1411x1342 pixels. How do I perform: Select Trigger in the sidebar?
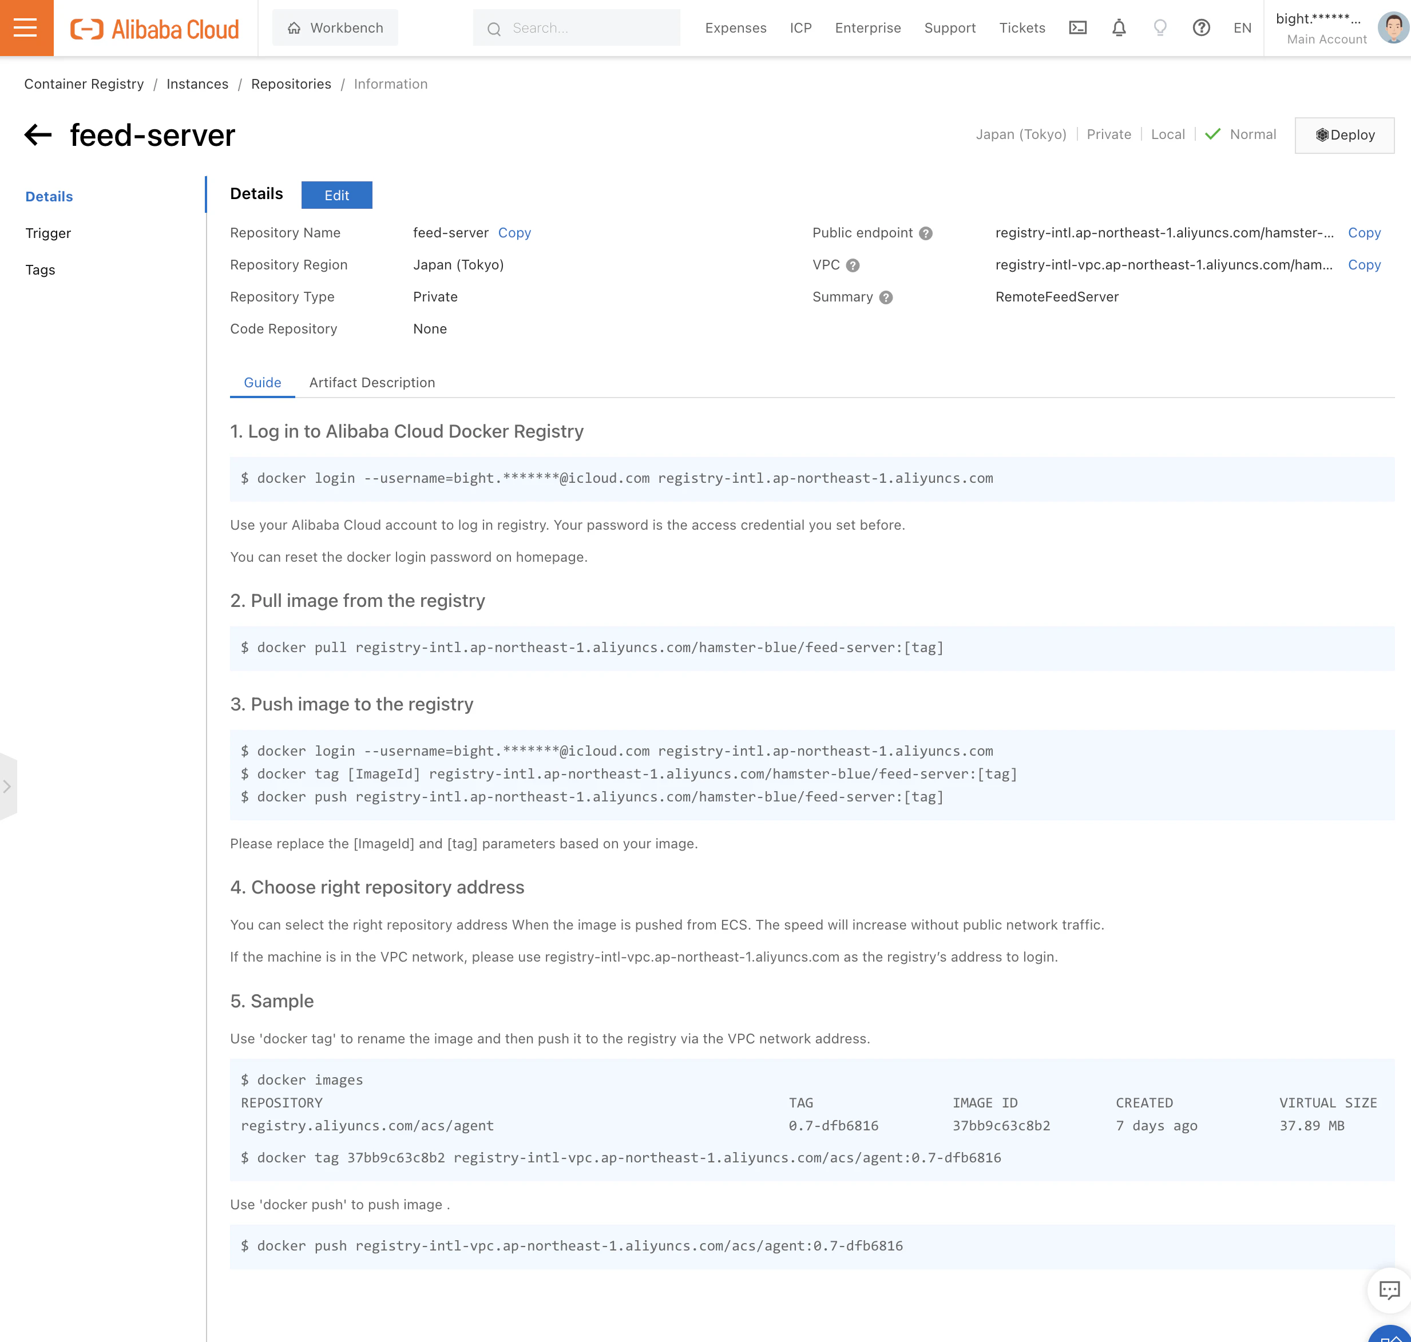click(48, 233)
